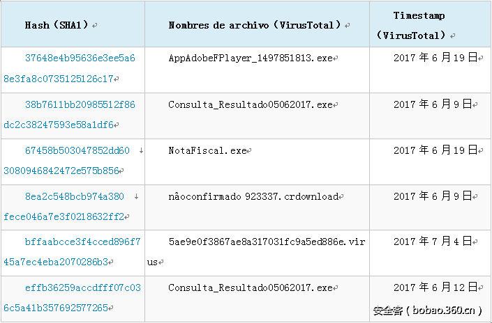The image size is (492, 323).
Task: Click the timestamp in the AppAdobeFPlayer row
Action: (435, 58)
